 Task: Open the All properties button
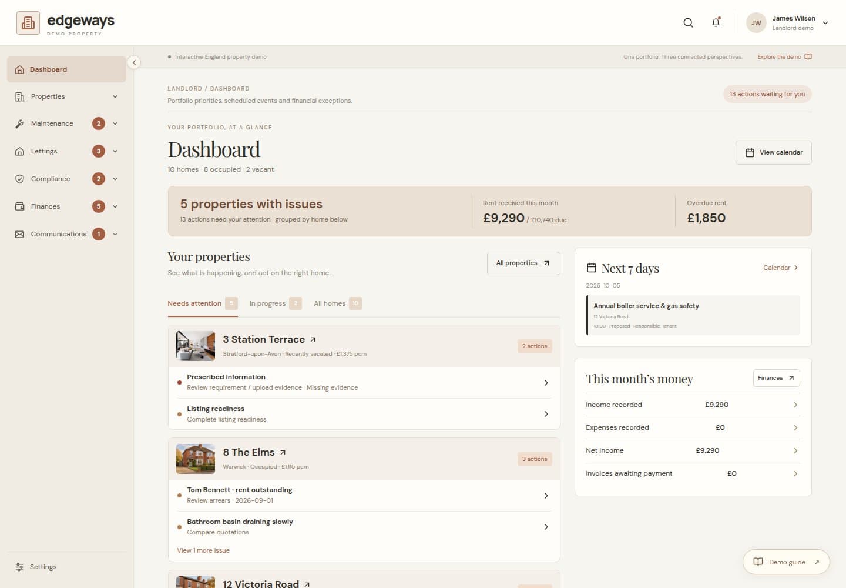523,263
